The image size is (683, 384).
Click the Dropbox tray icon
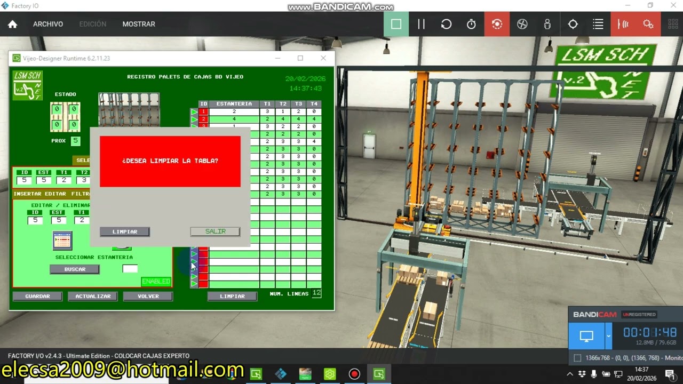tap(582, 374)
